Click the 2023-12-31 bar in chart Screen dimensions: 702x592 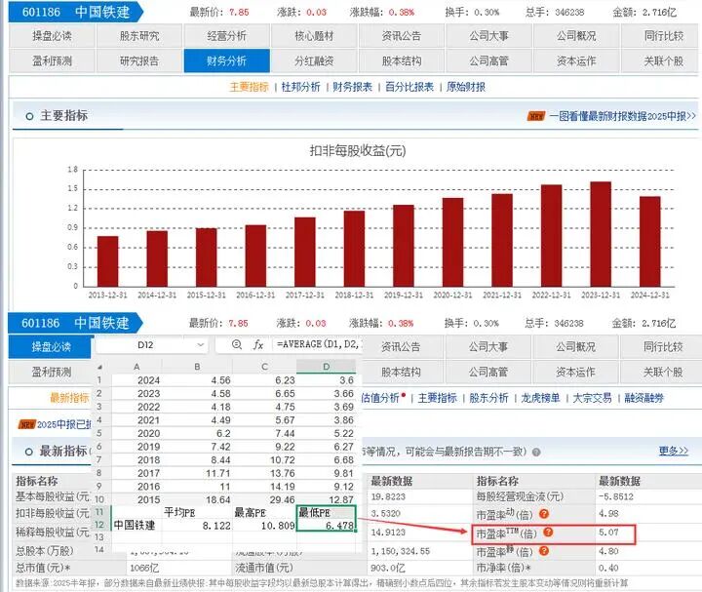click(601, 234)
